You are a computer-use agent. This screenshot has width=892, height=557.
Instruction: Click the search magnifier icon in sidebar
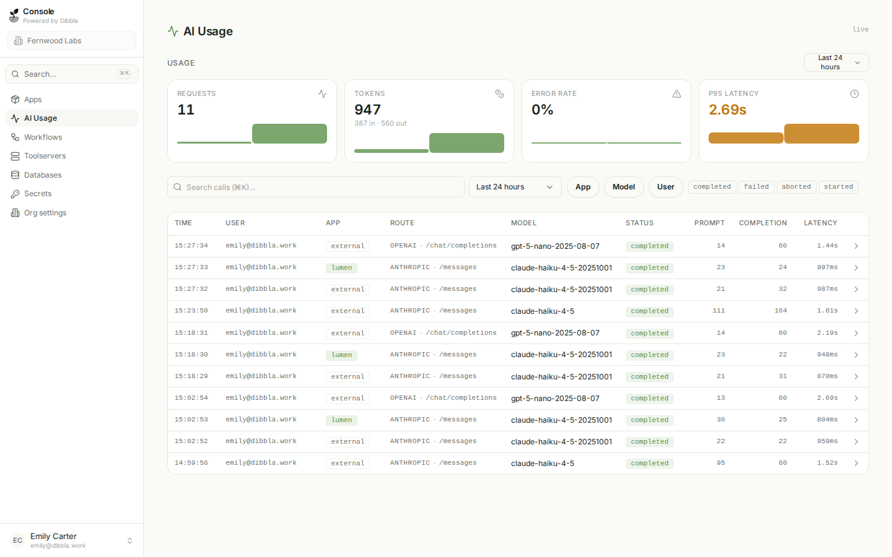click(x=15, y=74)
